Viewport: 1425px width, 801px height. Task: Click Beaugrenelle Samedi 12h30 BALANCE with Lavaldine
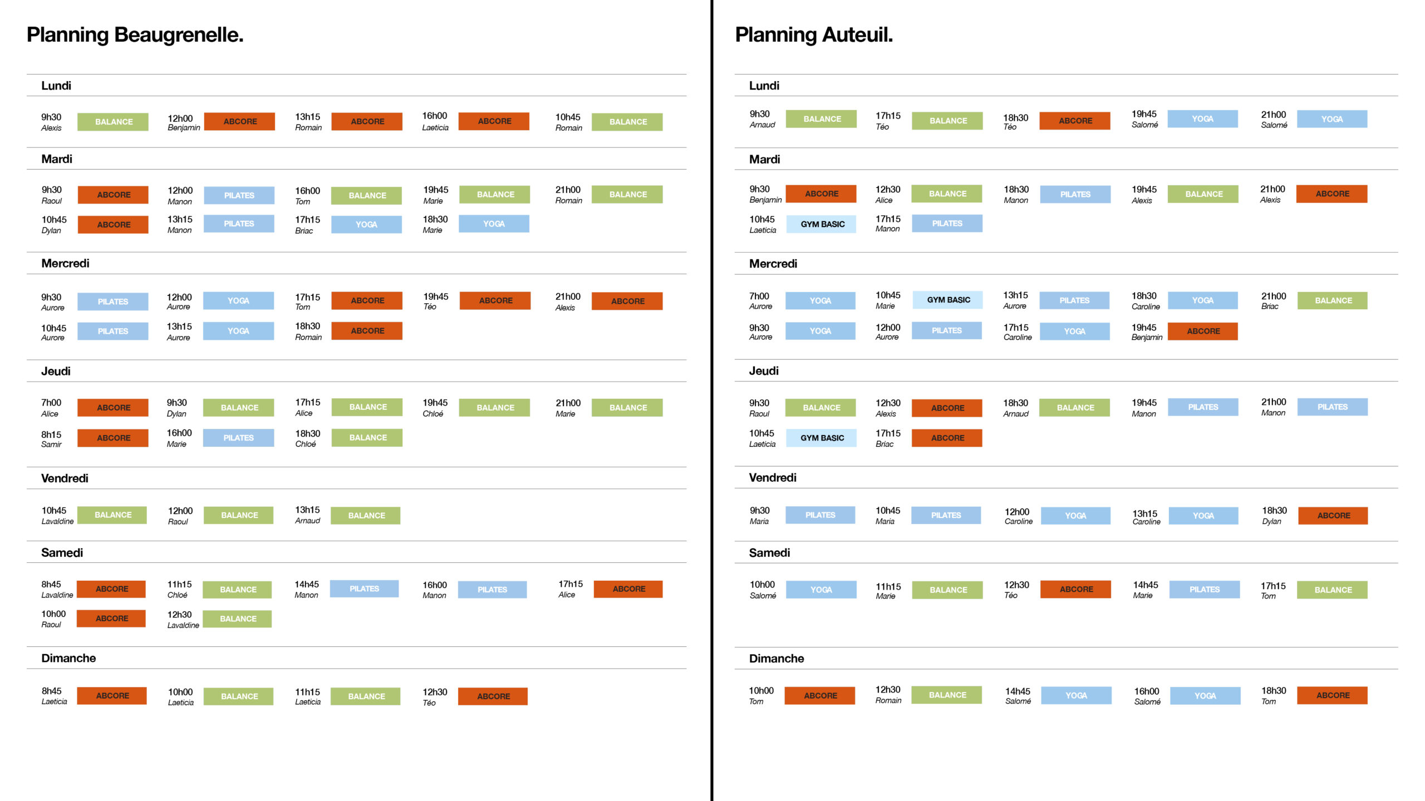point(237,619)
